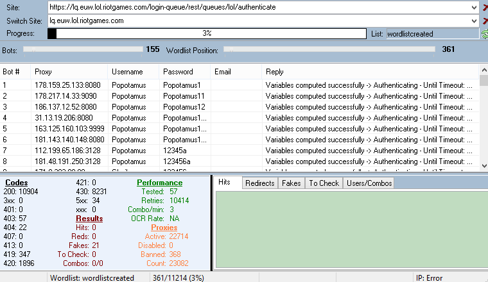Click the Fakes 21 result value
The width and height of the screenshot is (488, 282).
pyautogui.click(x=95, y=245)
